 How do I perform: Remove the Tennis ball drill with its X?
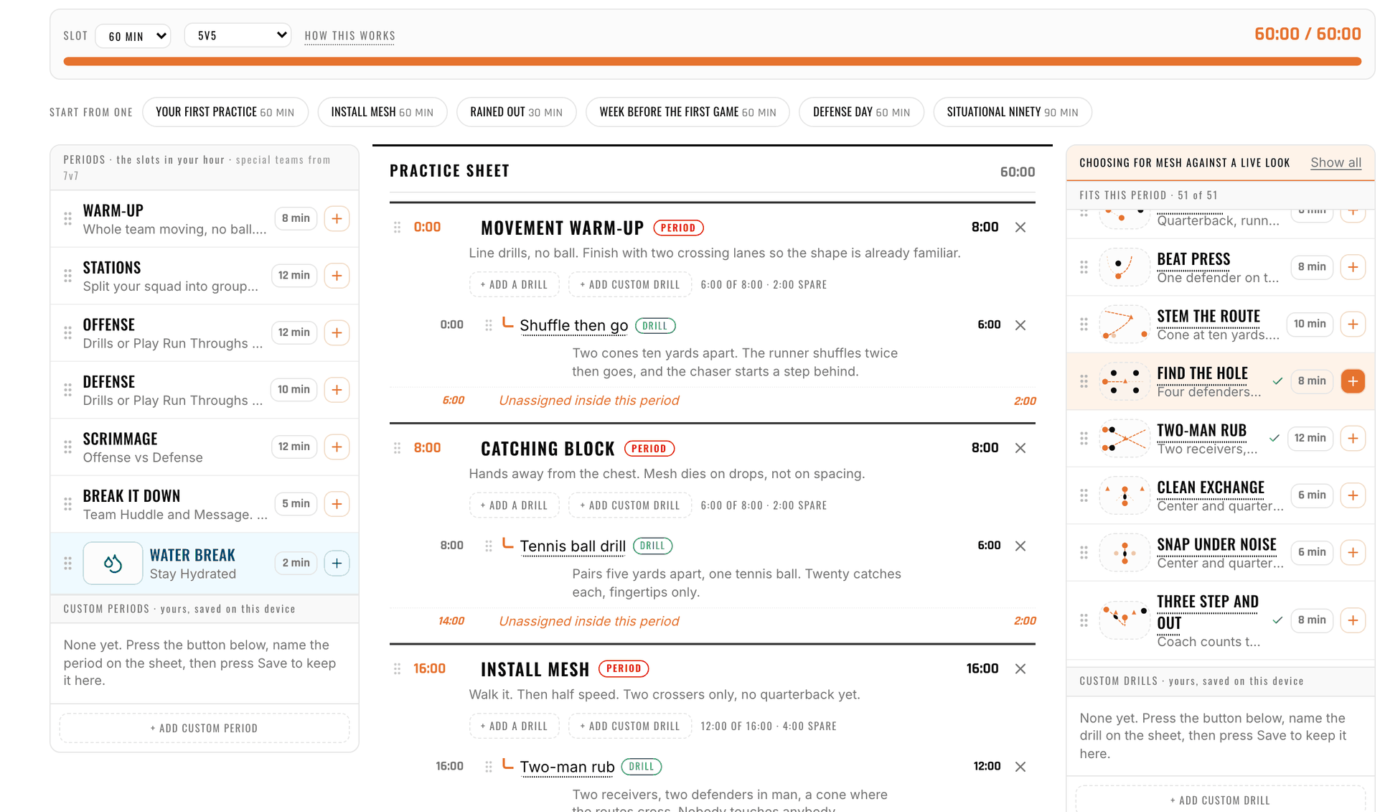[x=1020, y=546]
